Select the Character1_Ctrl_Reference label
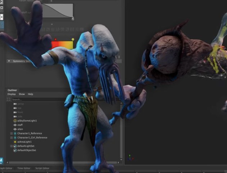This screenshot has width=227, height=173. click(32, 137)
